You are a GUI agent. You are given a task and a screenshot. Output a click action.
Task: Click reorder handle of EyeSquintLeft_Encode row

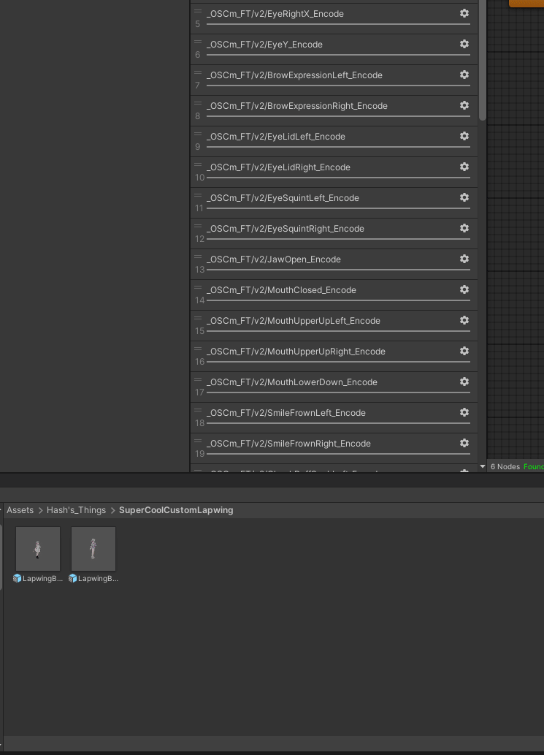coord(198,196)
